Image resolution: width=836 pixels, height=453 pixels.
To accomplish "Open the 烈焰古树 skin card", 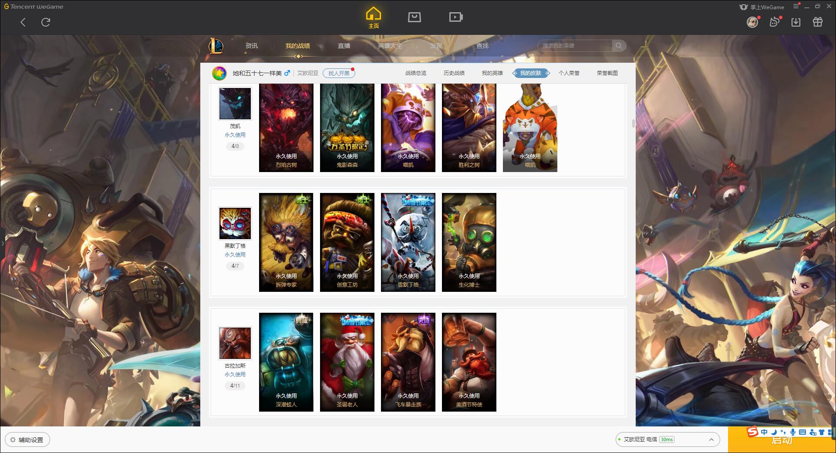I will click(x=286, y=128).
